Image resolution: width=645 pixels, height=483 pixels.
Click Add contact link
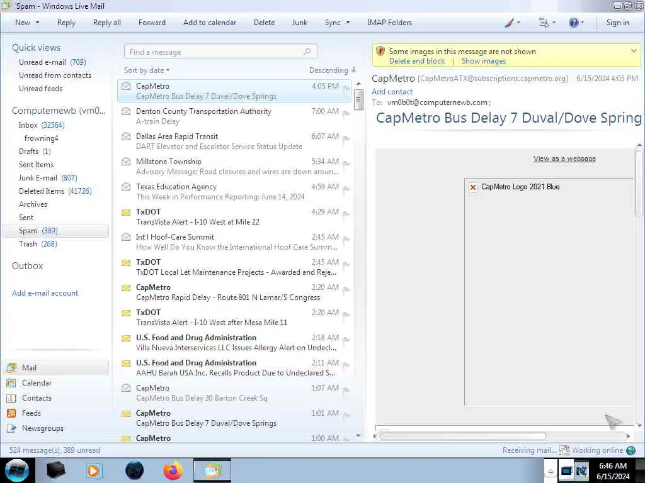point(392,92)
